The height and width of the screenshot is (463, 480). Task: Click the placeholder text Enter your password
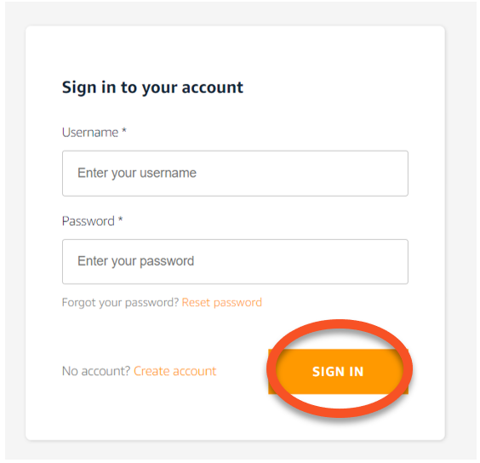(135, 261)
